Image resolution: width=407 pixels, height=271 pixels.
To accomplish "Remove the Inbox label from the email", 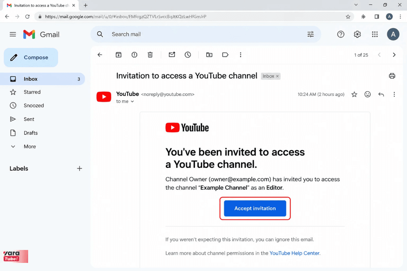I will tap(277, 76).
